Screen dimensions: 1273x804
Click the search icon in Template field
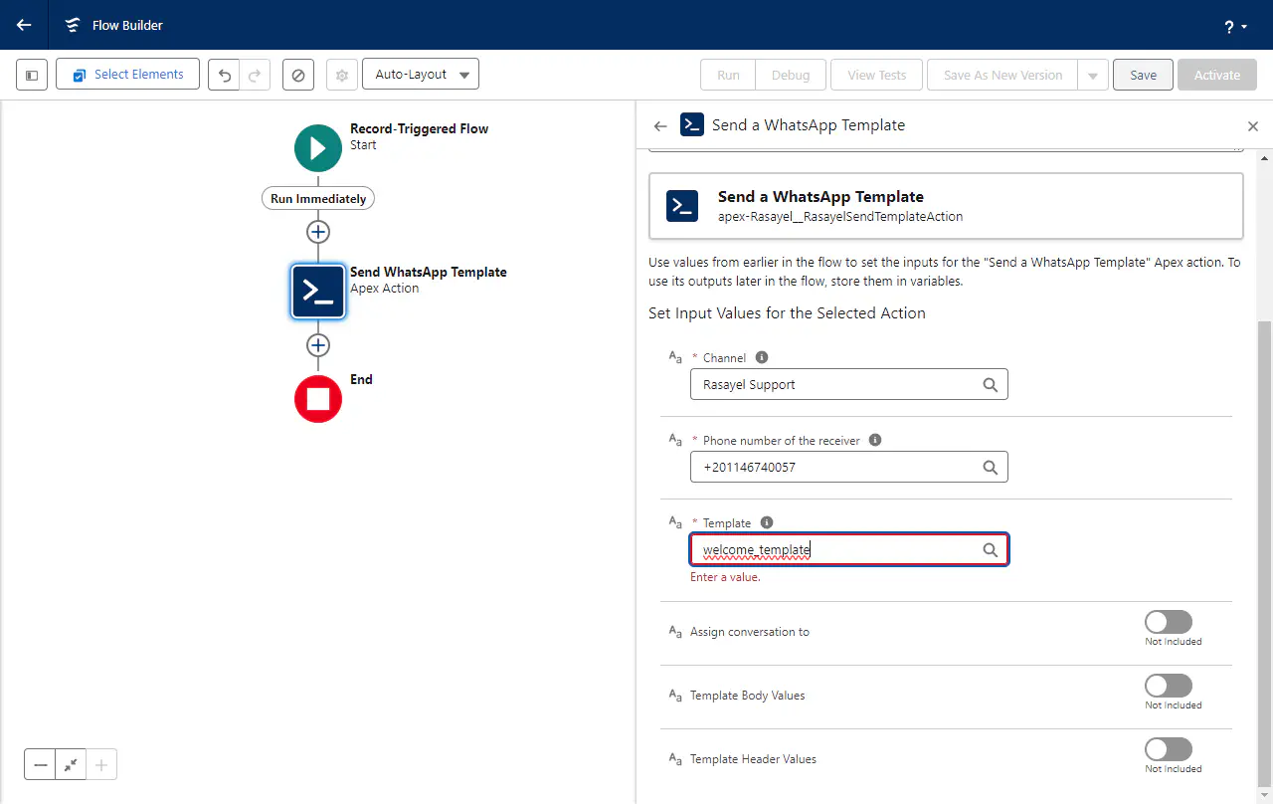coord(990,549)
